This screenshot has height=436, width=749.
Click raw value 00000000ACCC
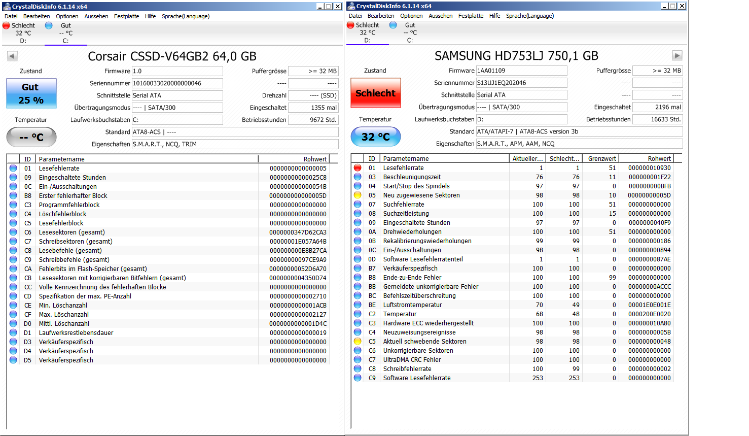pyautogui.click(x=649, y=287)
